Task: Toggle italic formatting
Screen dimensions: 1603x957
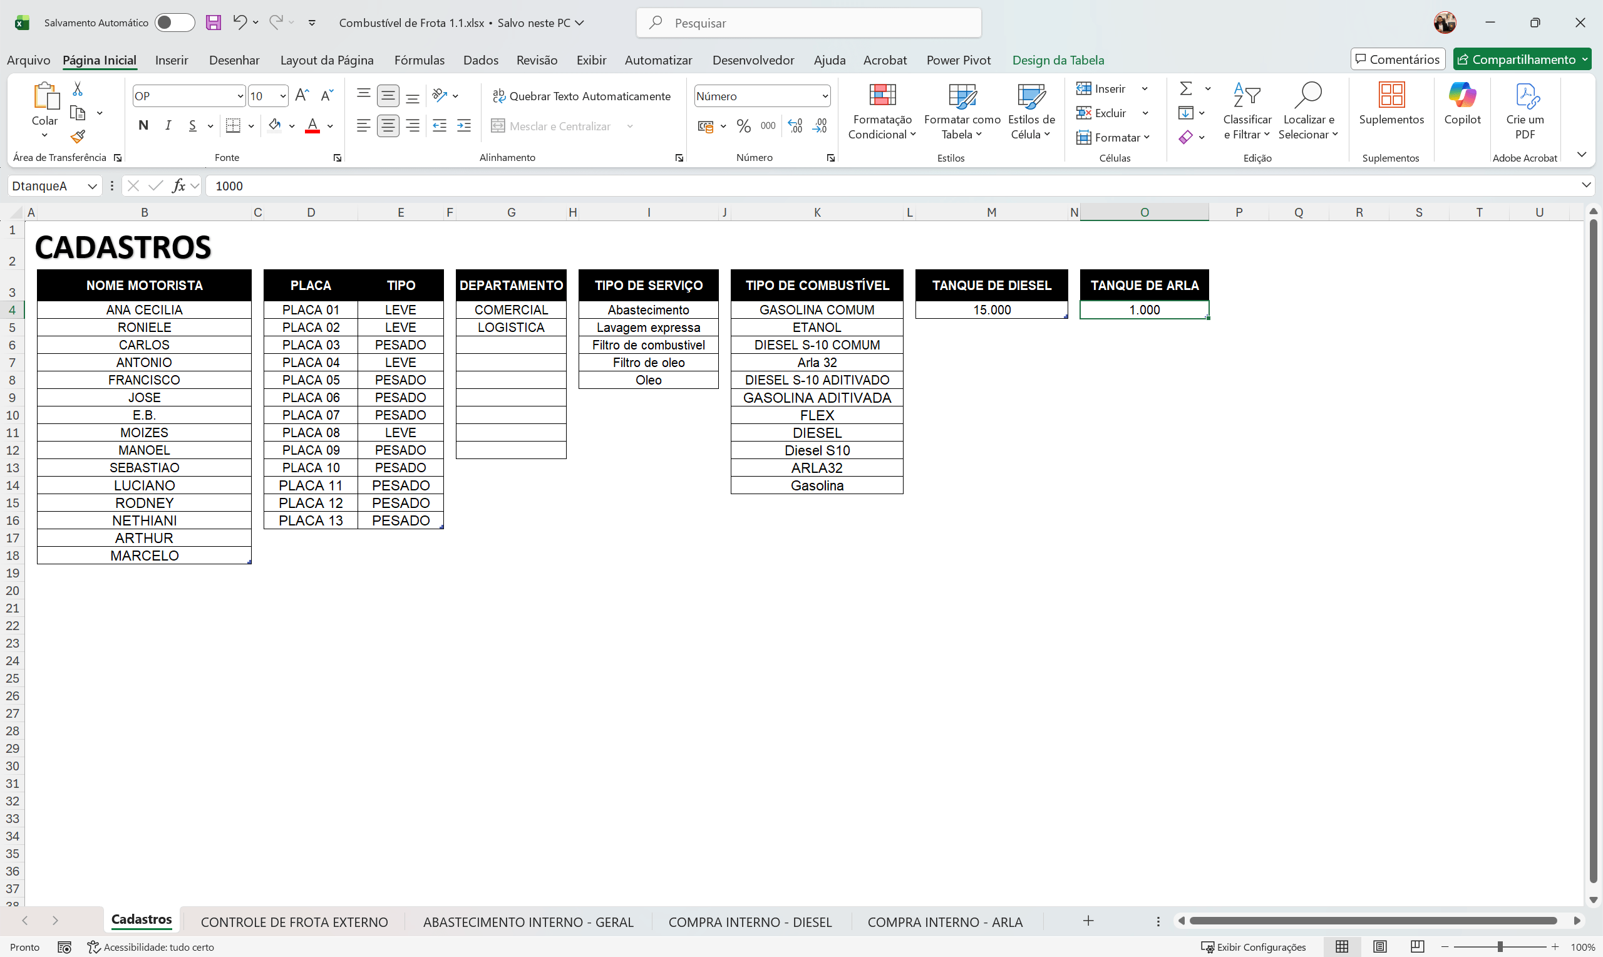Action: 168,125
